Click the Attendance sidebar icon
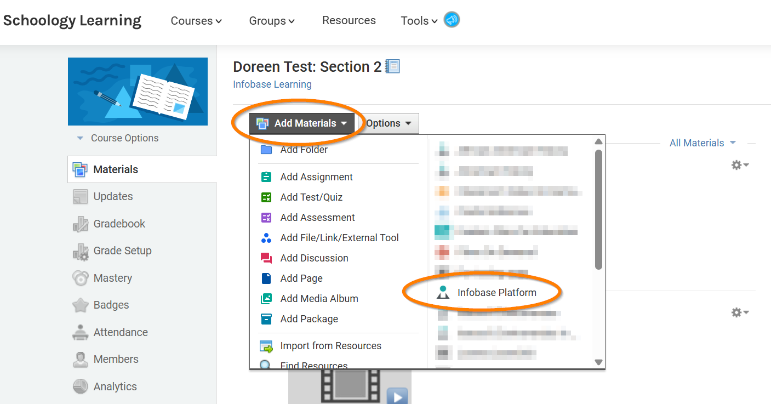Viewport: 771px width, 404px height. coord(80,332)
